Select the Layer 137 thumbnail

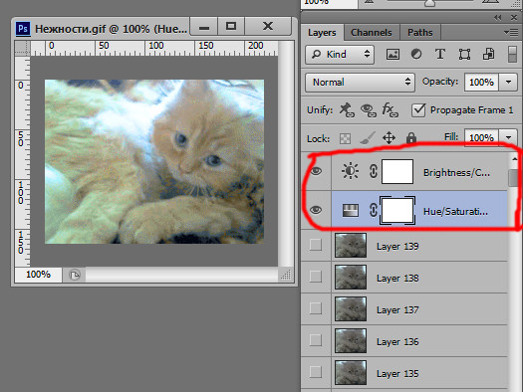[x=351, y=309]
